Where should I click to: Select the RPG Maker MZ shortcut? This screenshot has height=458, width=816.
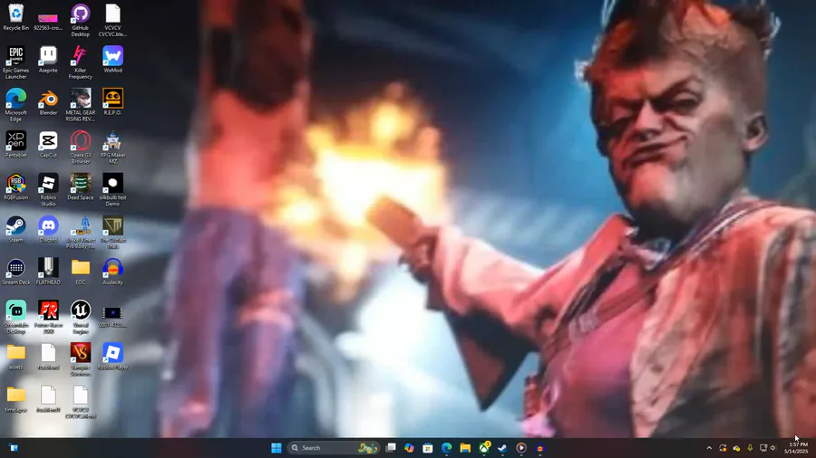pos(112,148)
